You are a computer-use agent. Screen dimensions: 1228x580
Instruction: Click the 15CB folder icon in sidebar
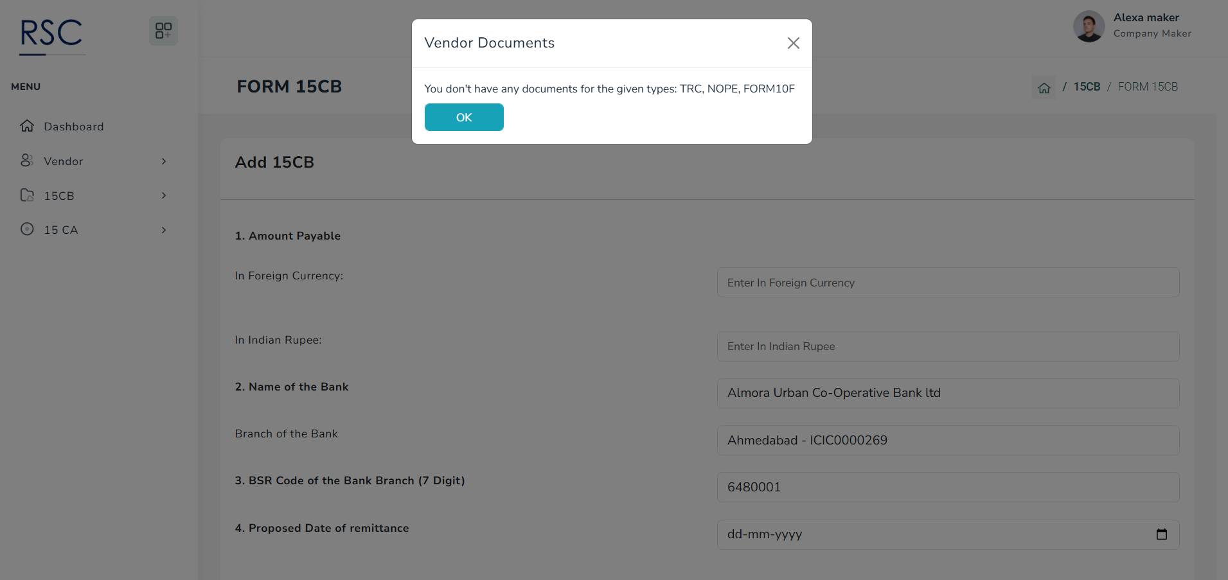coord(27,195)
